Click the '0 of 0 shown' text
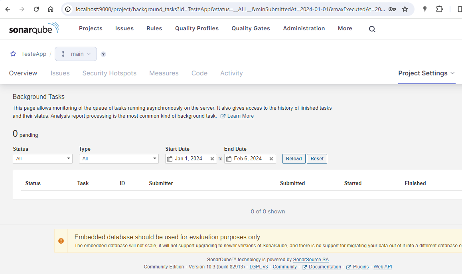The image size is (462, 274). (x=268, y=211)
